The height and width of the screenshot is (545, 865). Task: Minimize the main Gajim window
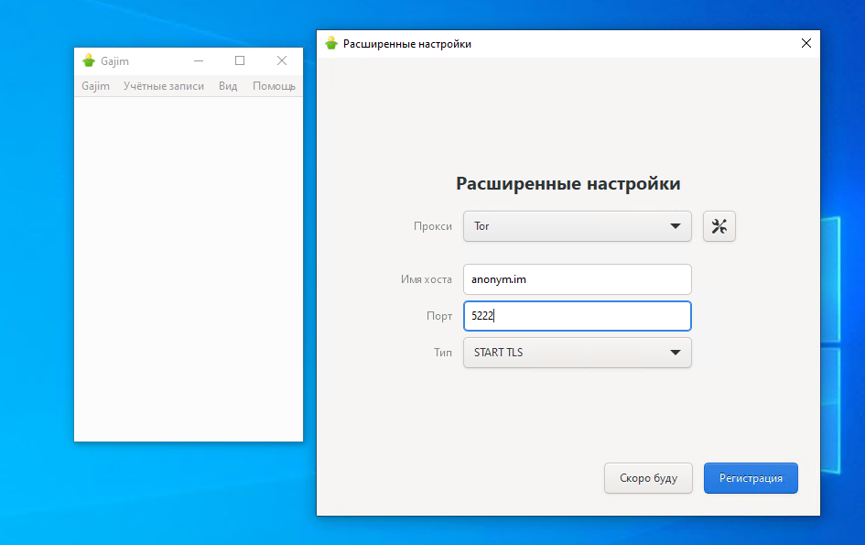click(x=198, y=60)
